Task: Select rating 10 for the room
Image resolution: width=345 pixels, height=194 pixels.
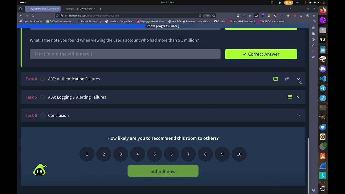Action: (239, 154)
